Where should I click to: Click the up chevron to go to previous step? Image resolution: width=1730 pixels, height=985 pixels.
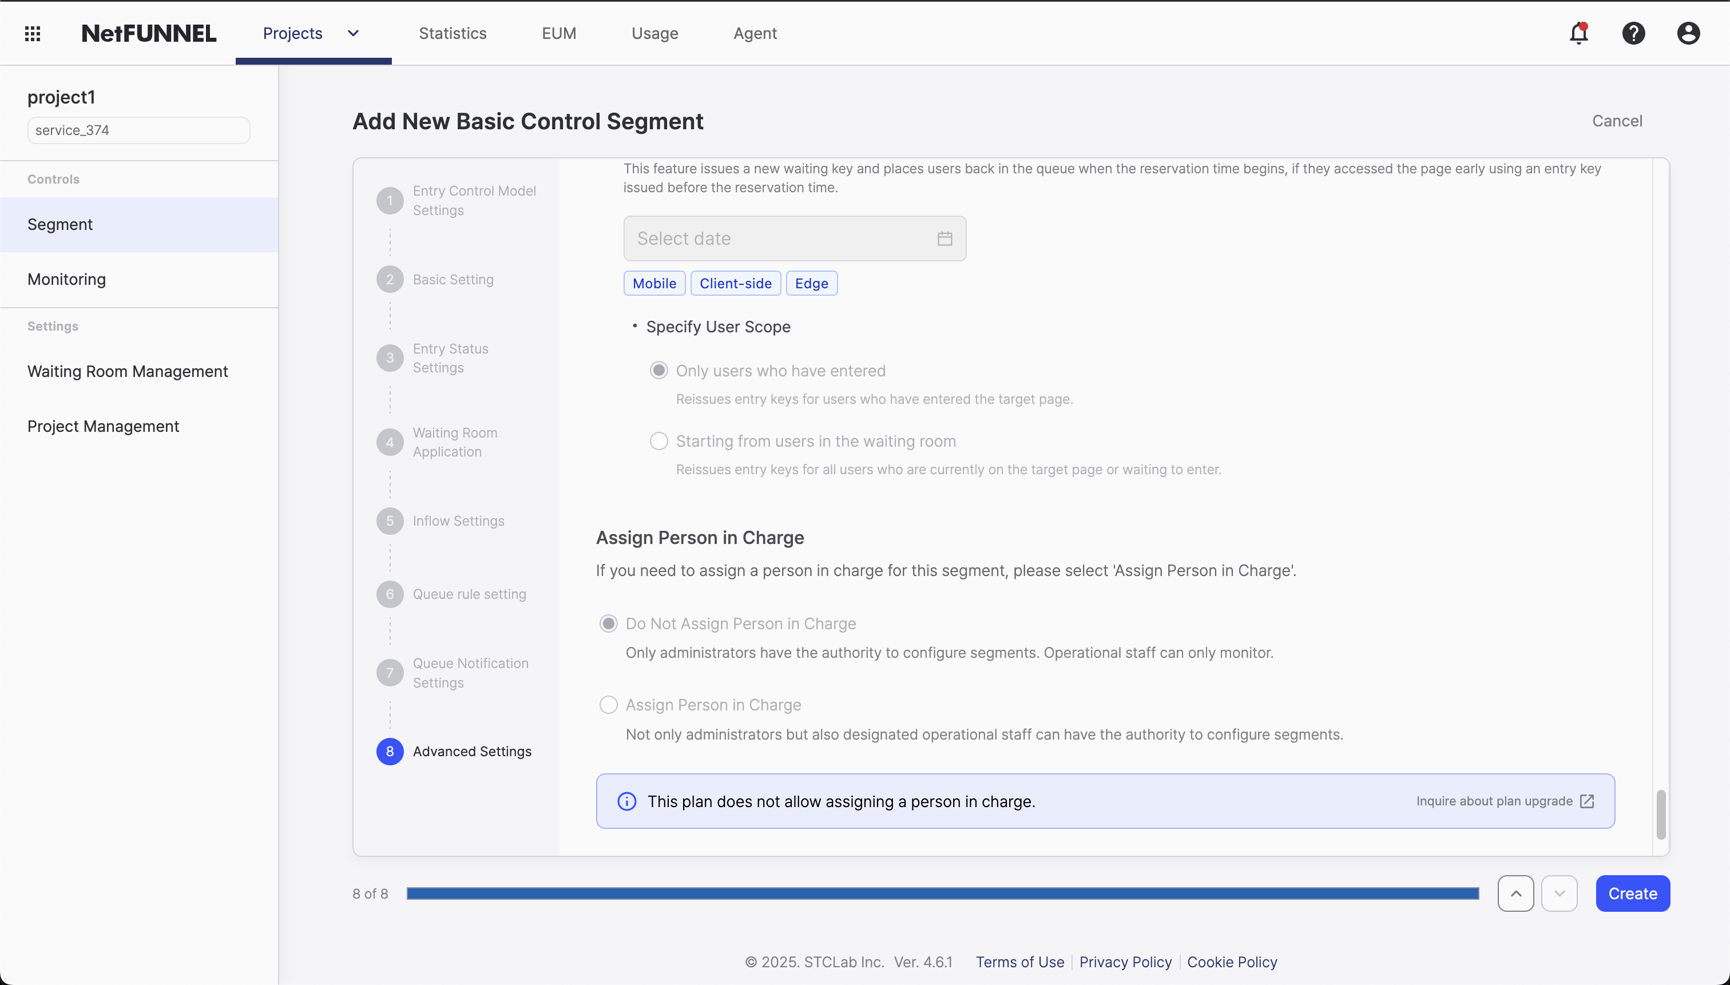pos(1515,893)
